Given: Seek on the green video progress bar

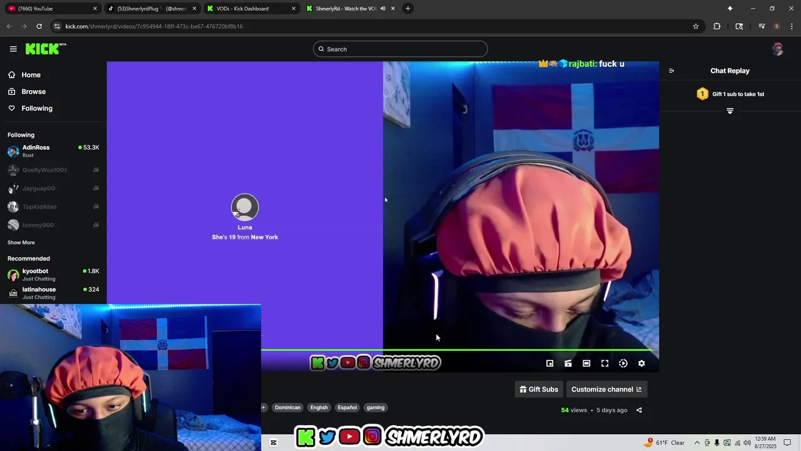Looking at the screenshot, I should [x=456, y=350].
